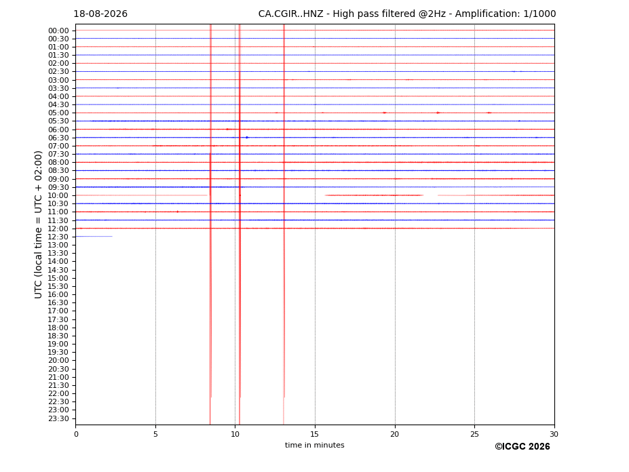Click the 02:00 time row label
Viewport: 629px width, 472px height.
pos(58,63)
